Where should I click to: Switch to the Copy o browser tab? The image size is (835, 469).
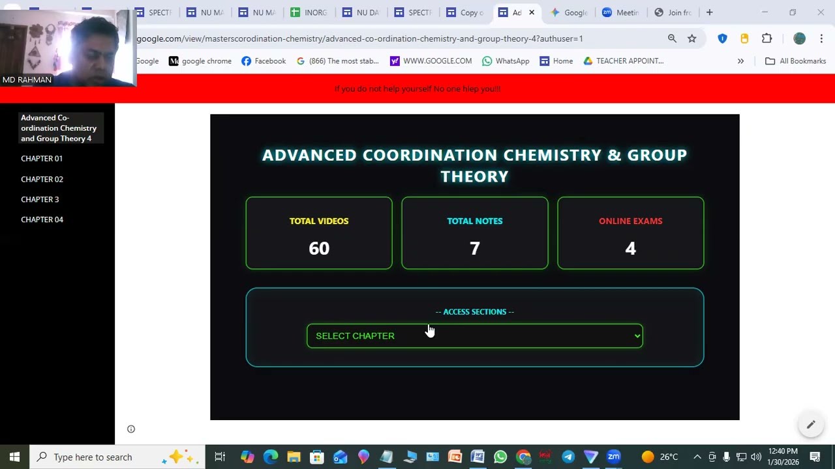[x=466, y=12]
